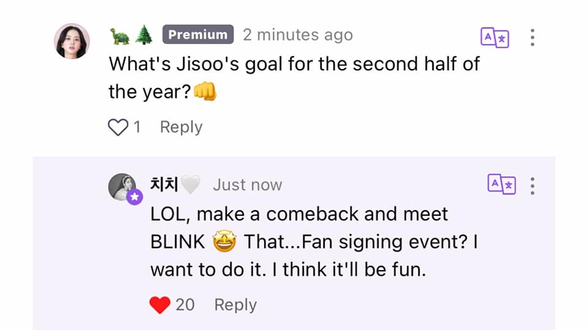Click the star-eyes emoji in the reply
588x330 pixels.
click(225, 241)
